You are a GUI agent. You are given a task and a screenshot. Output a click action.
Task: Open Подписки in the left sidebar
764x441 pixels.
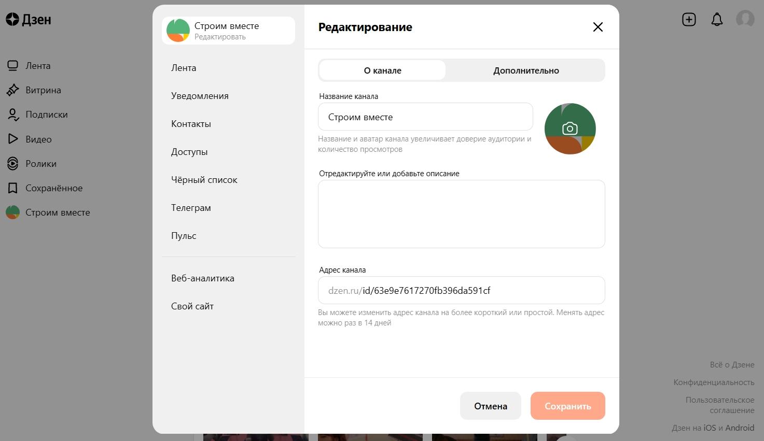click(47, 115)
